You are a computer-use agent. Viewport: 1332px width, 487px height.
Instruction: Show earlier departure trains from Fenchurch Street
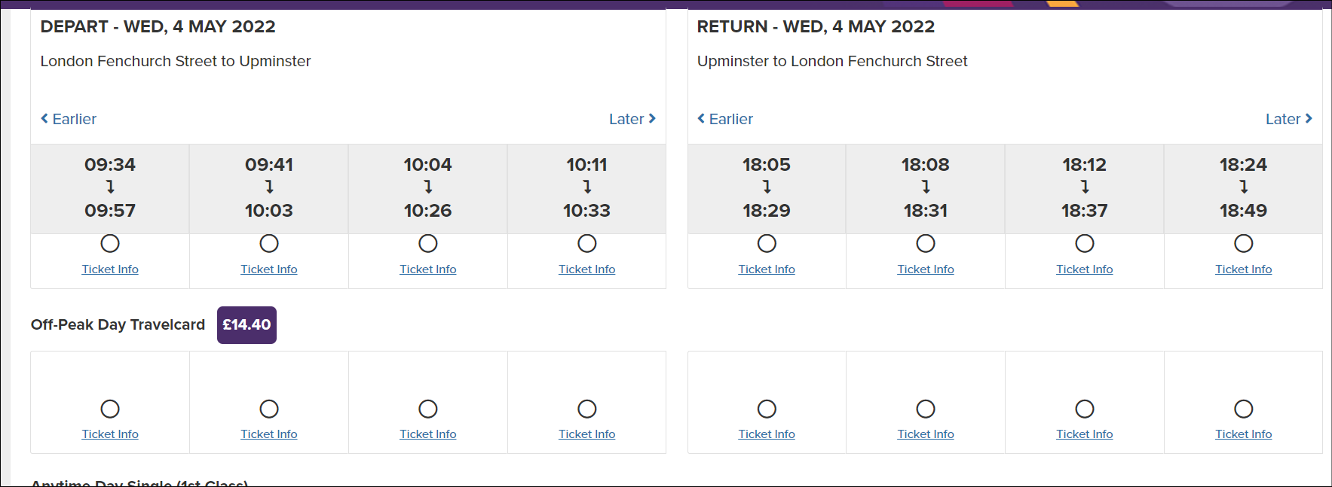[x=68, y=119]
